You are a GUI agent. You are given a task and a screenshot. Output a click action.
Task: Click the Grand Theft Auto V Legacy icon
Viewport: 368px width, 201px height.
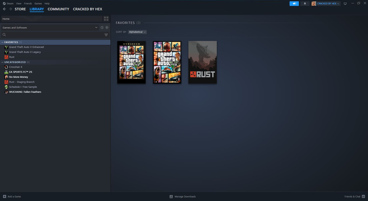pos(6,52)
